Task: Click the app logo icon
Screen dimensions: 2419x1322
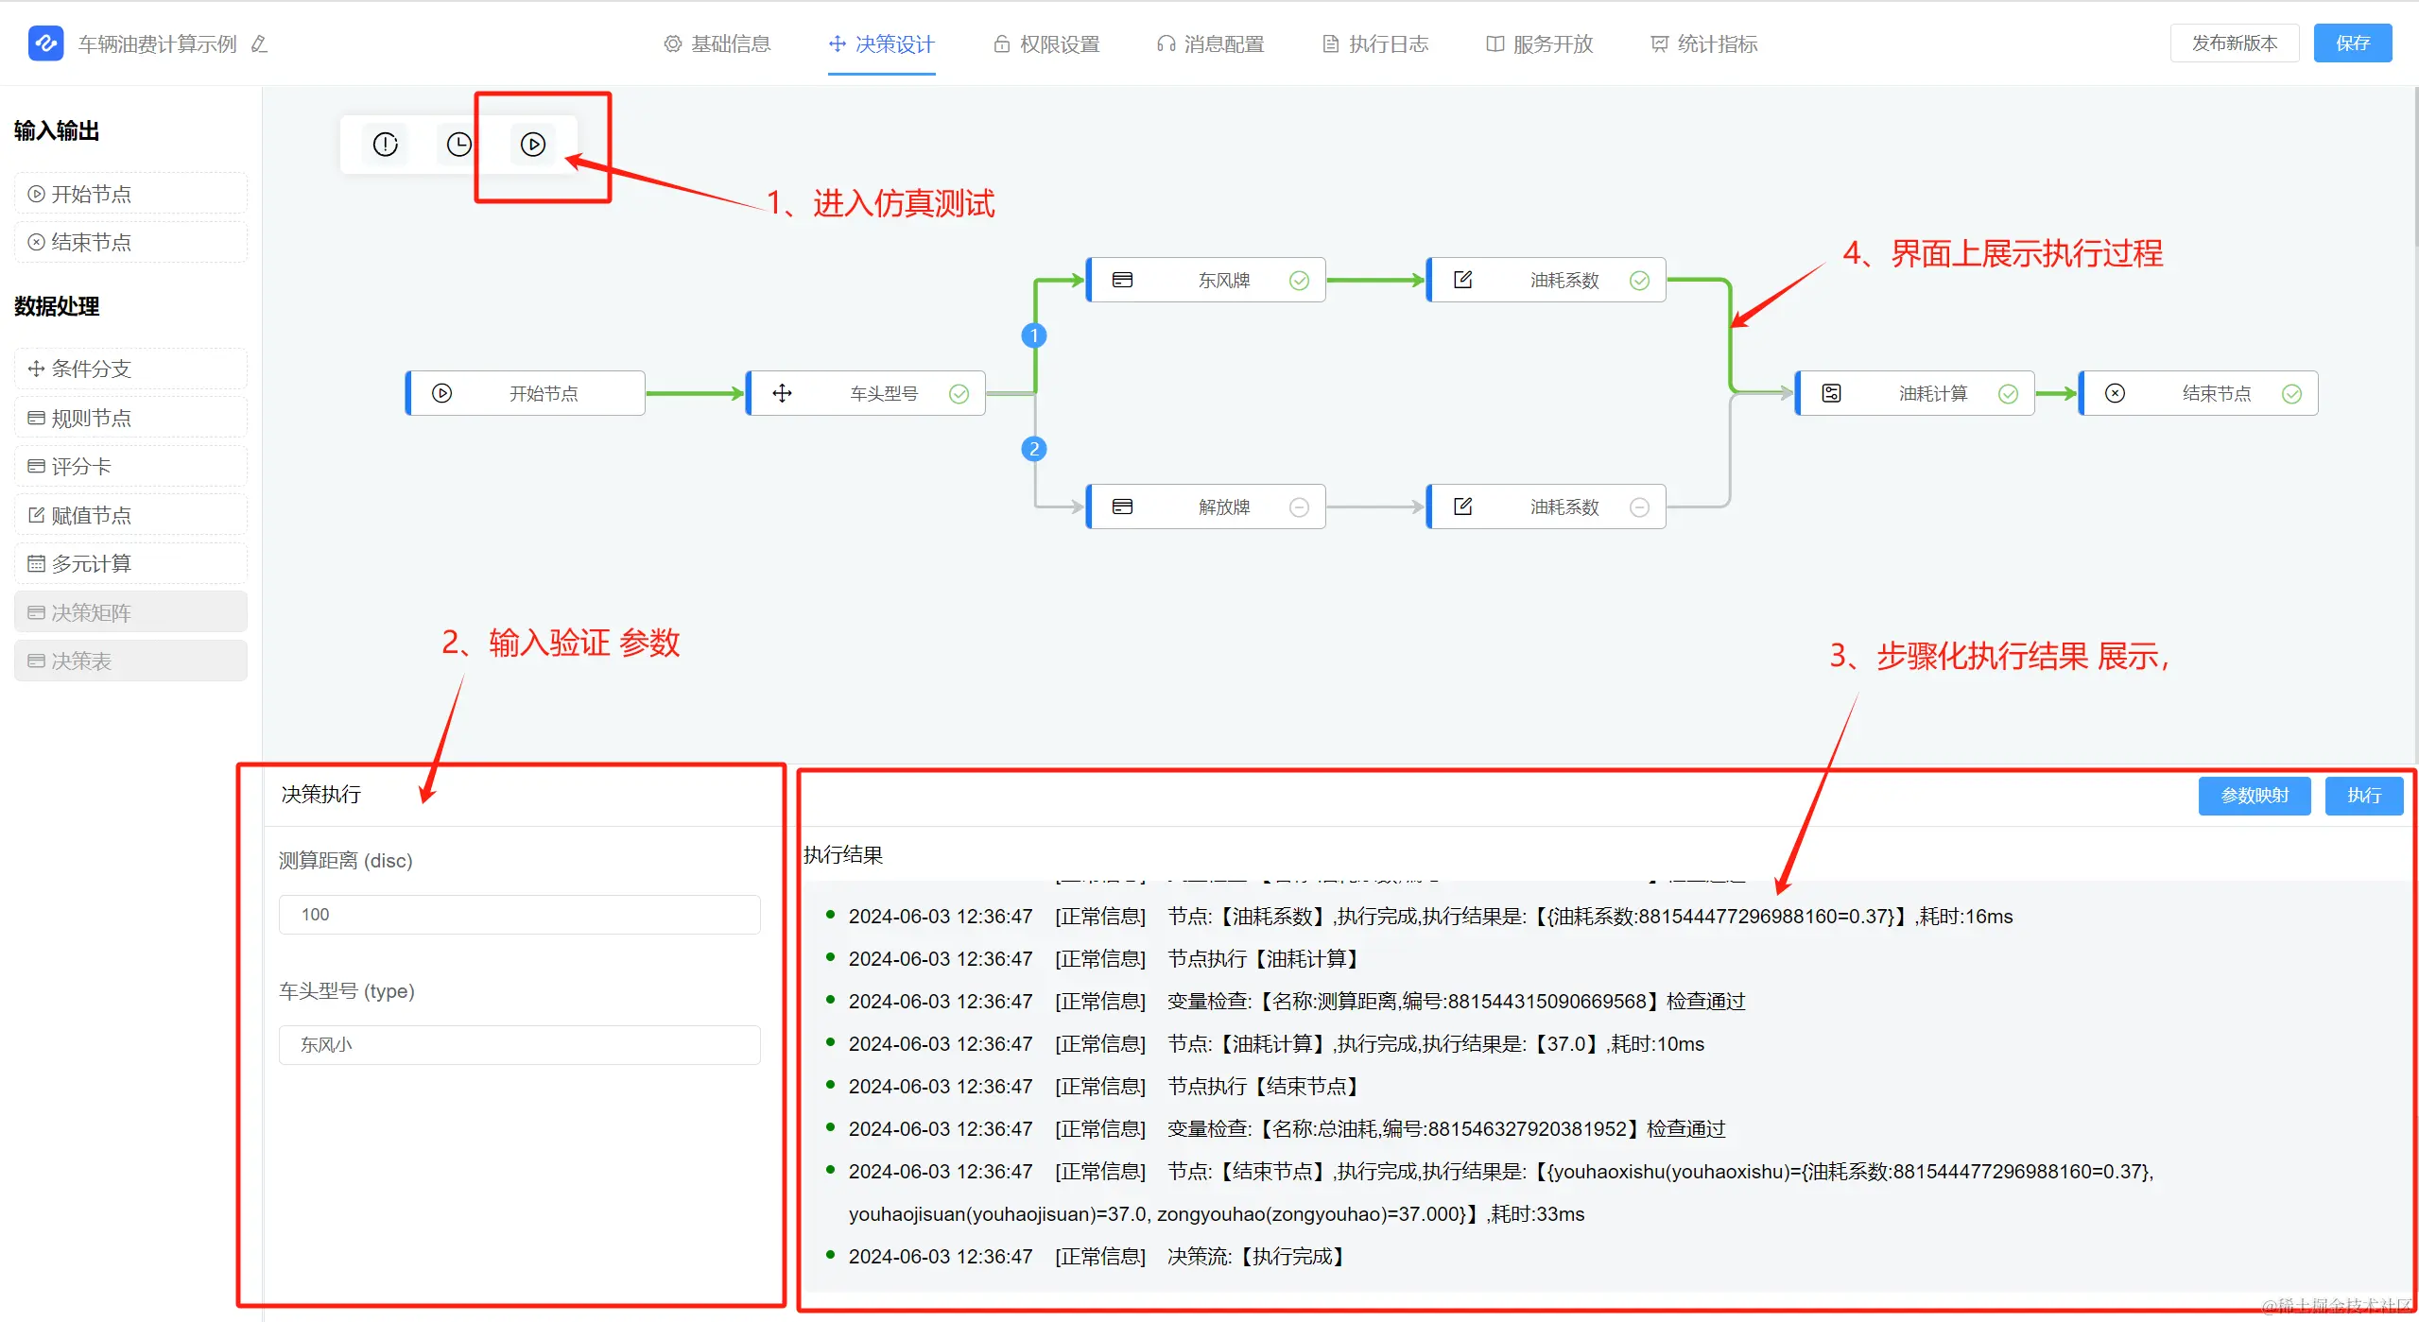Action: click(45, 43)
